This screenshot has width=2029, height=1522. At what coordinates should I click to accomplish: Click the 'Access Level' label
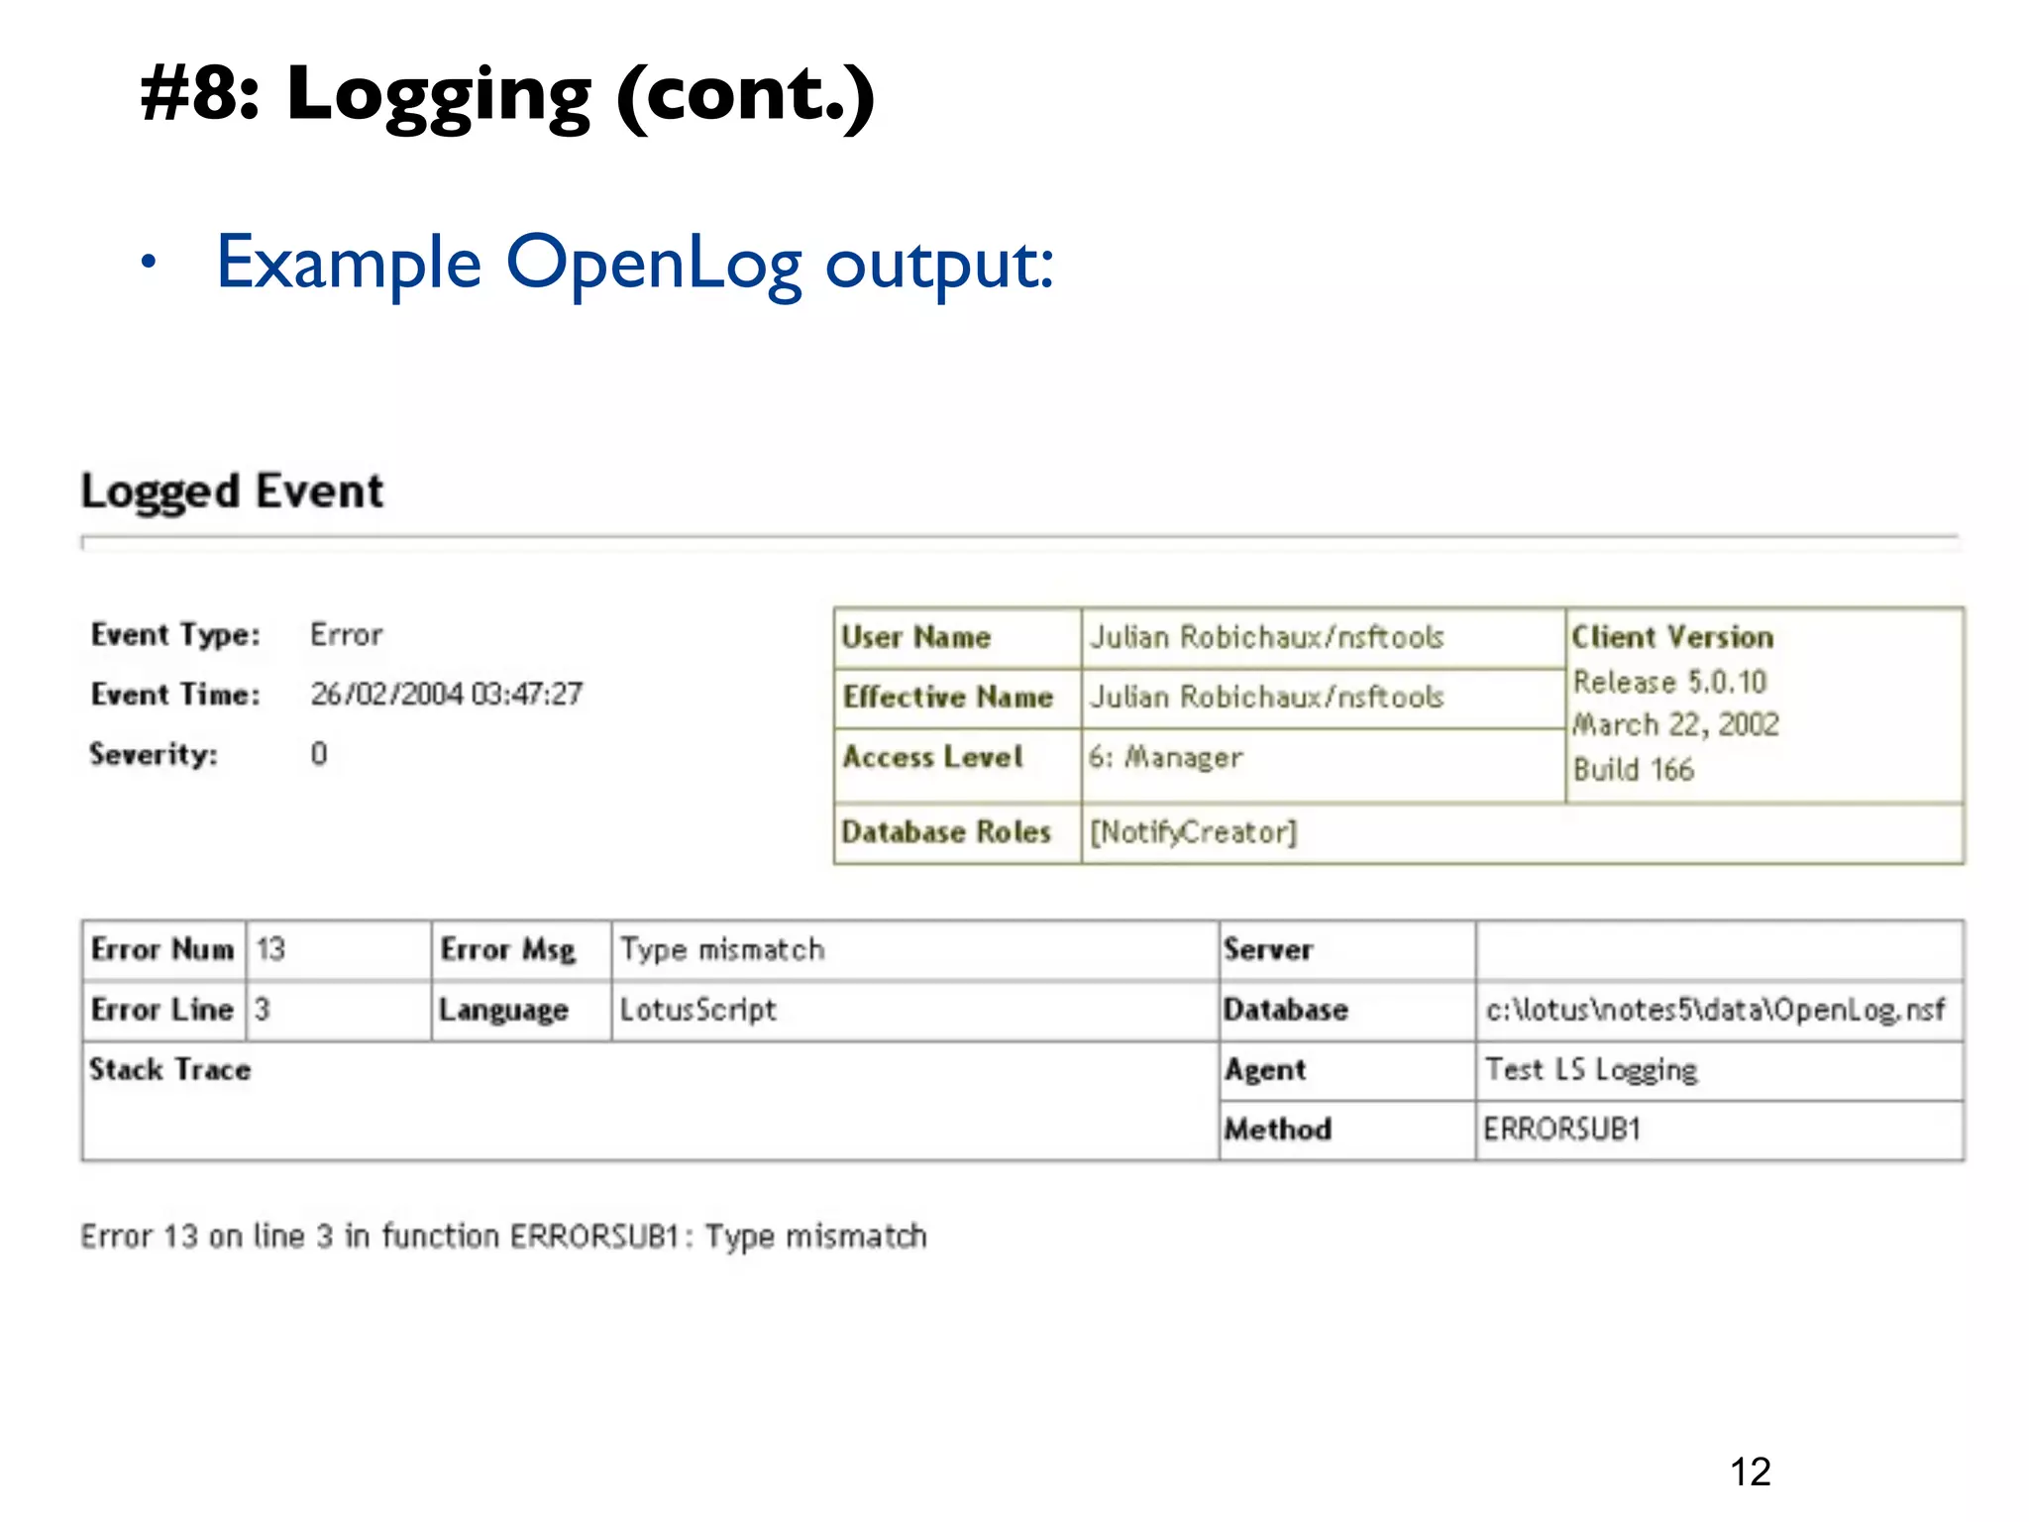point(932,757)
